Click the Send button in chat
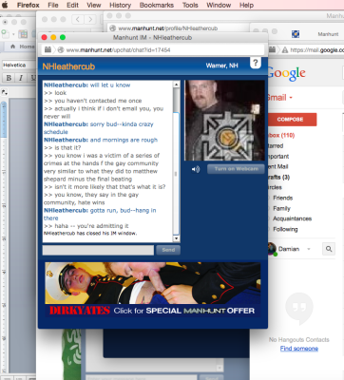Screen dimensions: 344x380 168,250
